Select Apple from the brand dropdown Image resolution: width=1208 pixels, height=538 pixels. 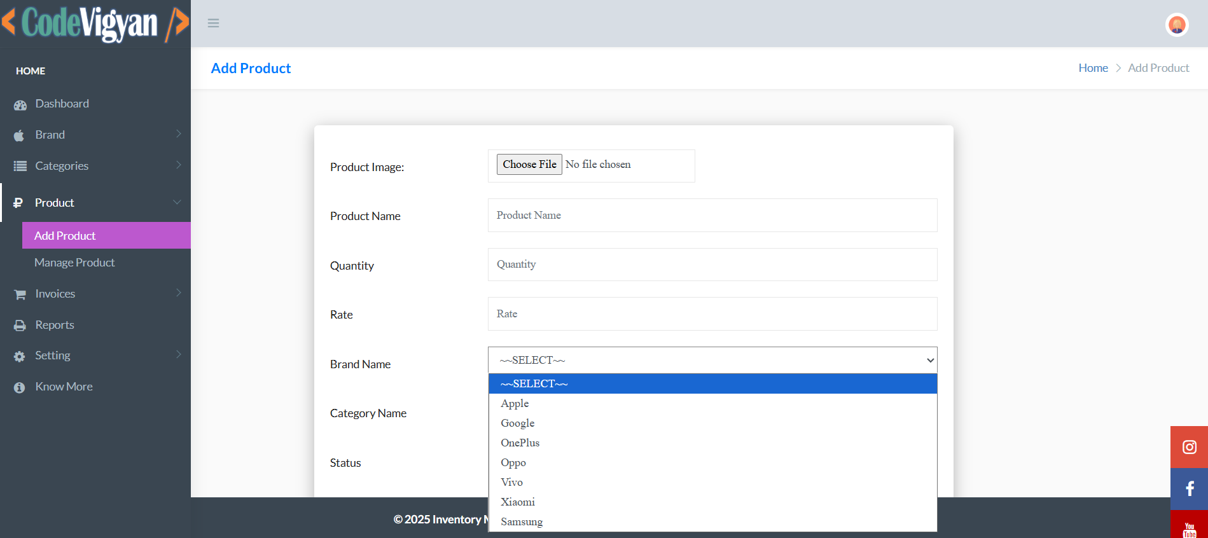pos(515,403)
